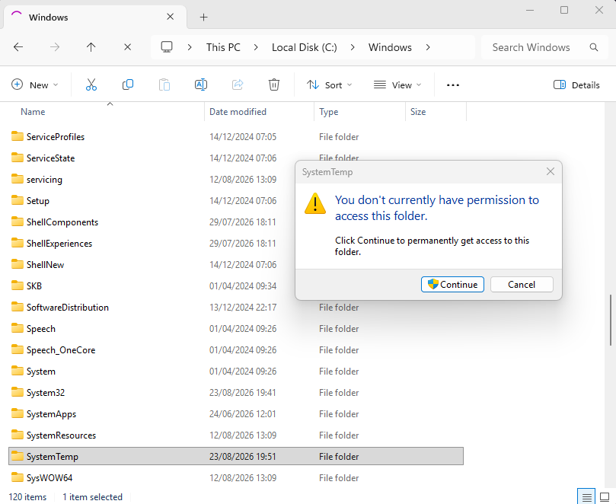
Task: Select the servicing folder name
Action: [44, 179]
